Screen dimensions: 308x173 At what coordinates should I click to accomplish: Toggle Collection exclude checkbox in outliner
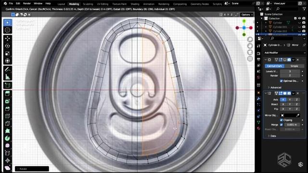click(295, 18)
